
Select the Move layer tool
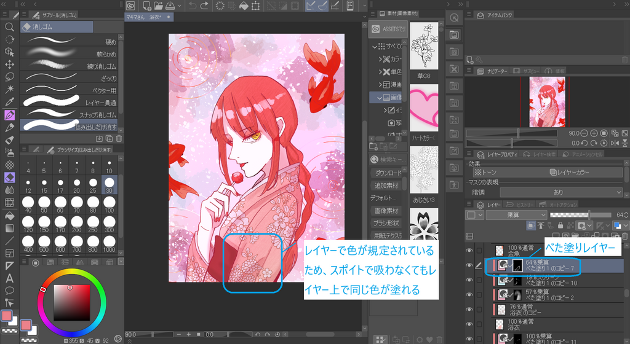(x=10, y=64)
